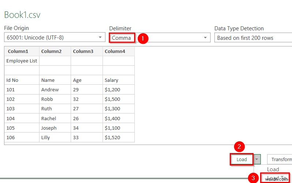Select the Column2 header
The image size is (292, 183).
click(55, 51)
